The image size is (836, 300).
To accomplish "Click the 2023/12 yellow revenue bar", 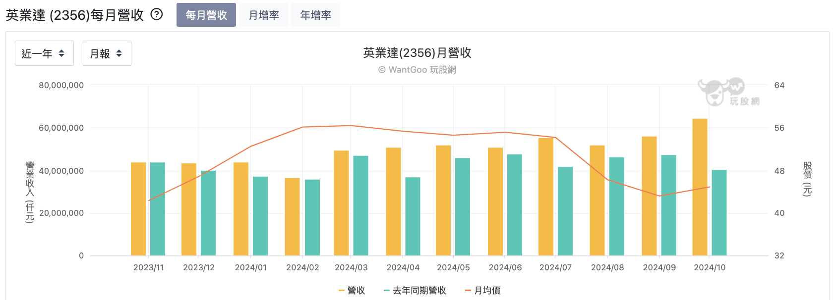I will coord(189,209).
